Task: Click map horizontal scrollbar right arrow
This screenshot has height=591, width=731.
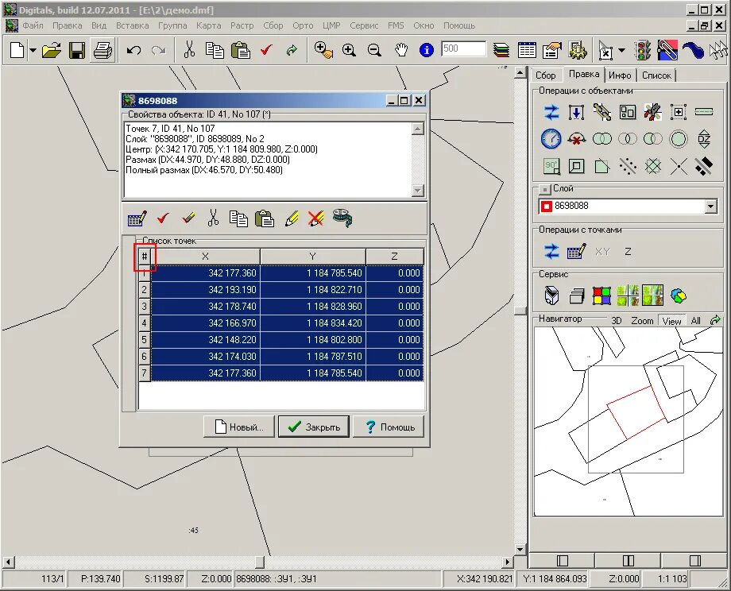Action: 508,562
